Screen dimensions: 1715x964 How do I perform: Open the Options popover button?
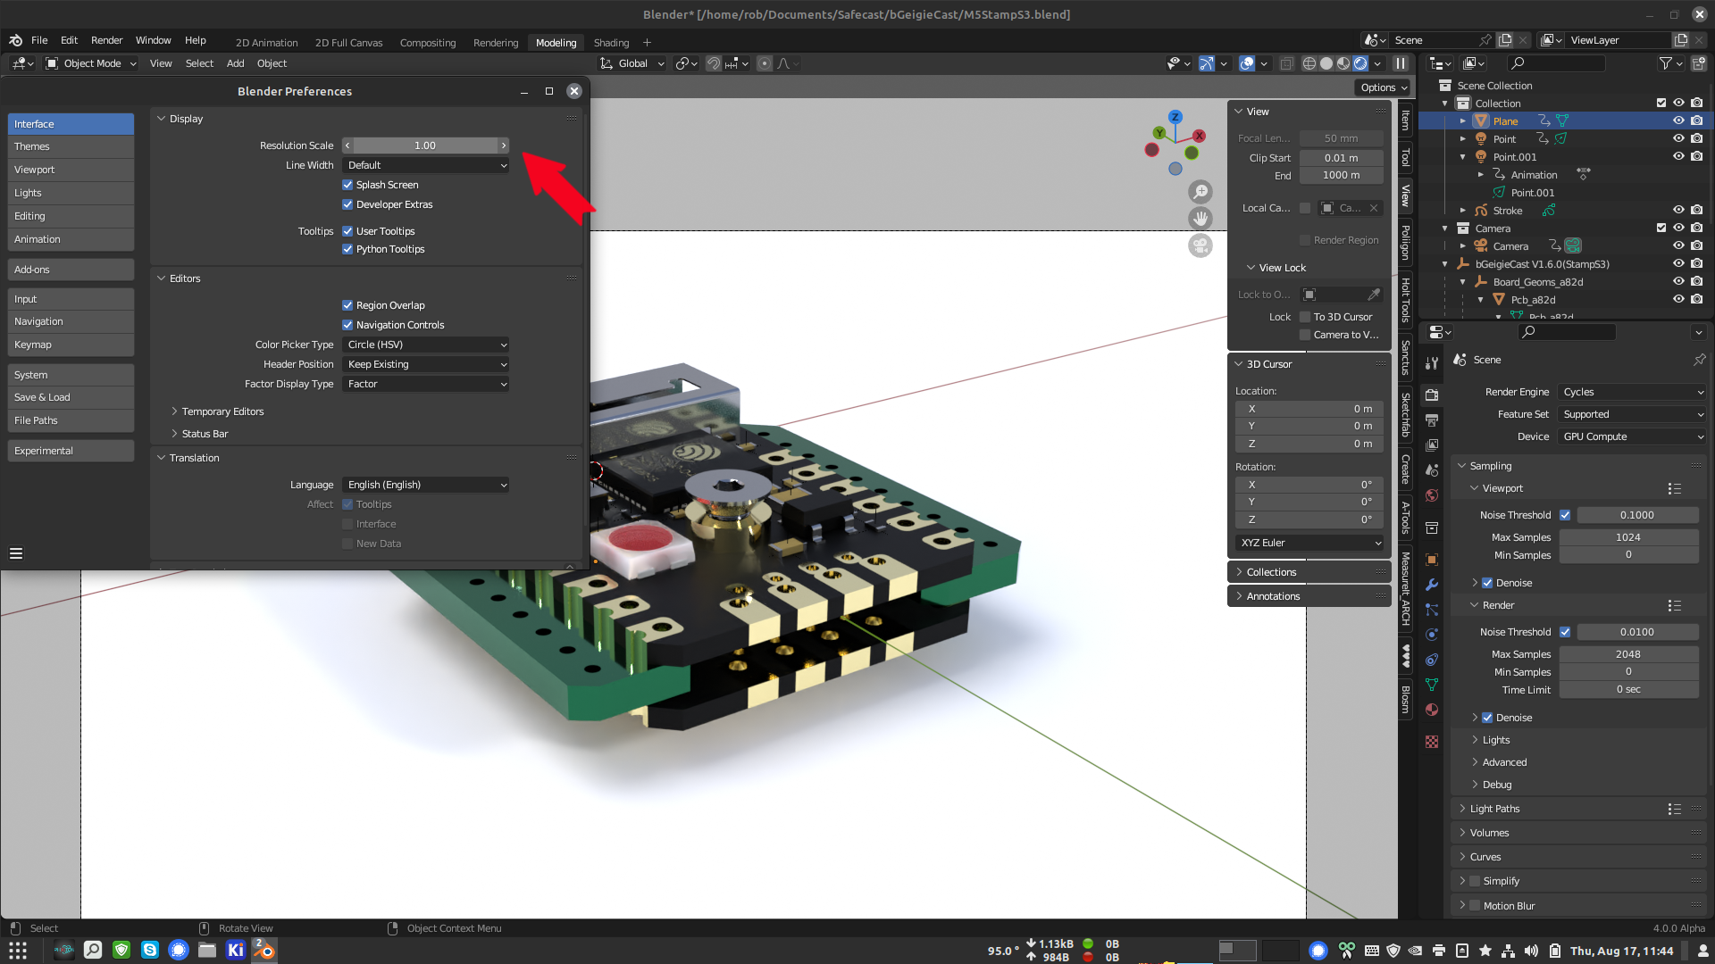pos(1383,87)
